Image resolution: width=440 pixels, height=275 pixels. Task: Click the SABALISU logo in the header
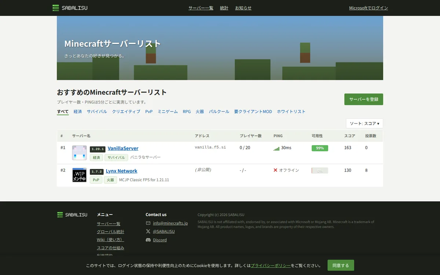click(70, 8)
